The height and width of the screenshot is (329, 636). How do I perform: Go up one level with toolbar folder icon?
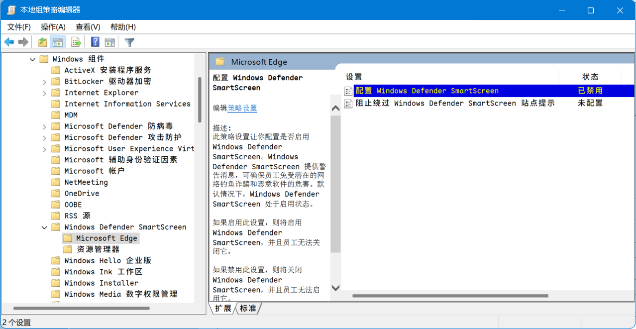[43, 42]
